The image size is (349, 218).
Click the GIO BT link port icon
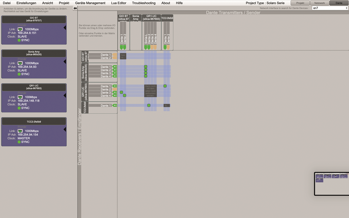20,29
